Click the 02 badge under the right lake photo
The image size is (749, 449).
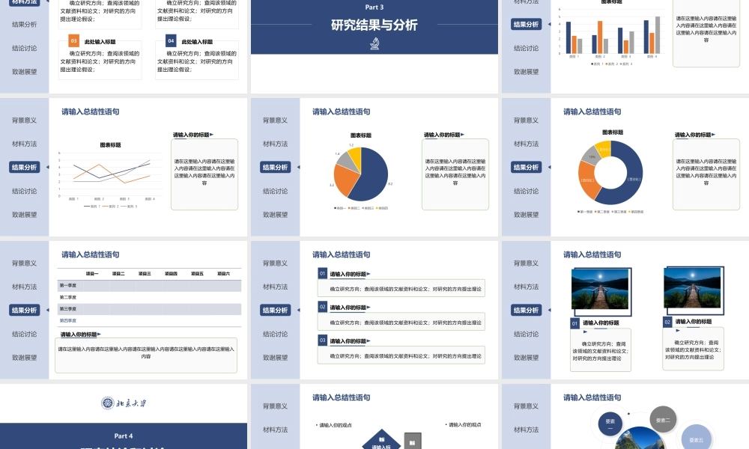pyautogui.click(x=667, y=322)
